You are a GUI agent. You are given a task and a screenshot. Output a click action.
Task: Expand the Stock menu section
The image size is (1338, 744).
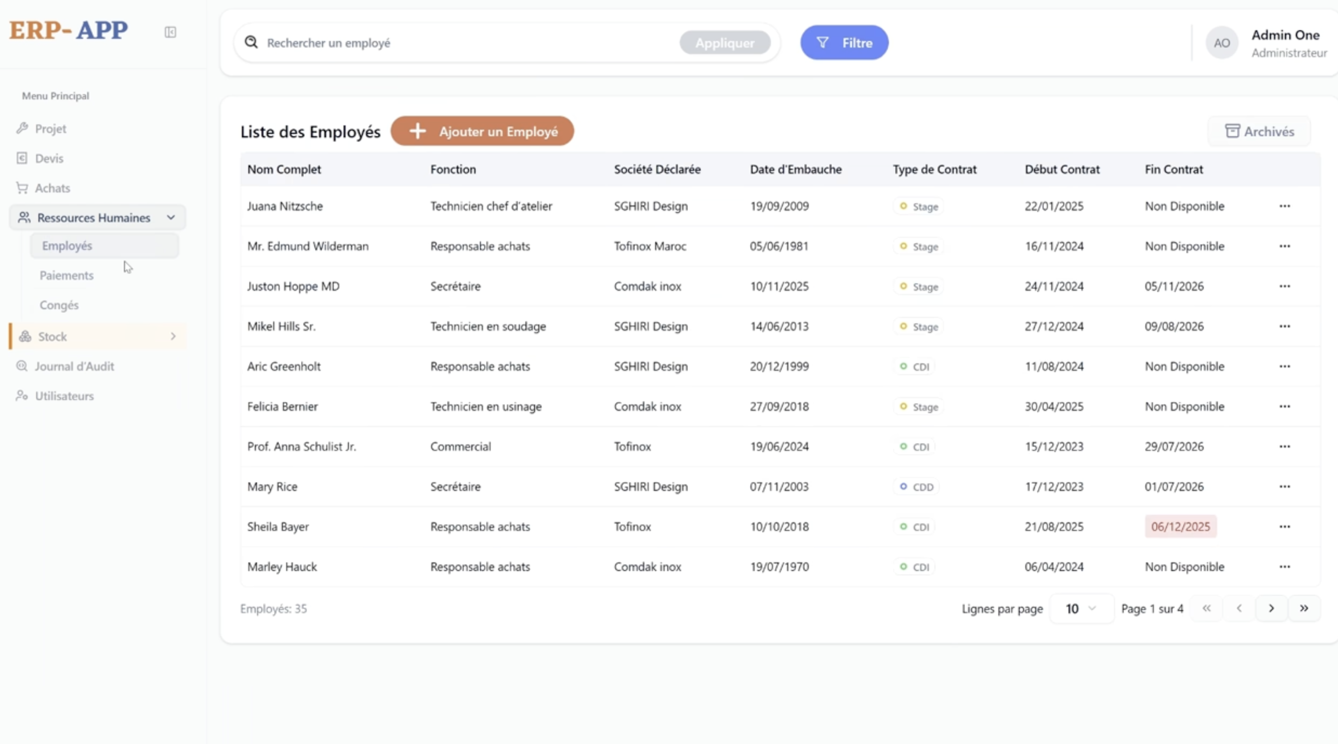click(173, 336)
